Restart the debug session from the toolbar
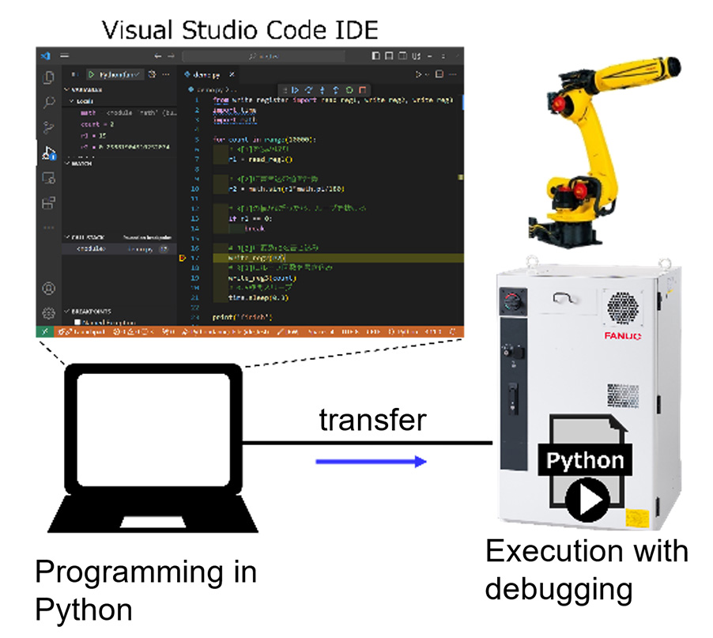This screenshot has width=713, height=638. pyautogui.click(x=349, y=90)
